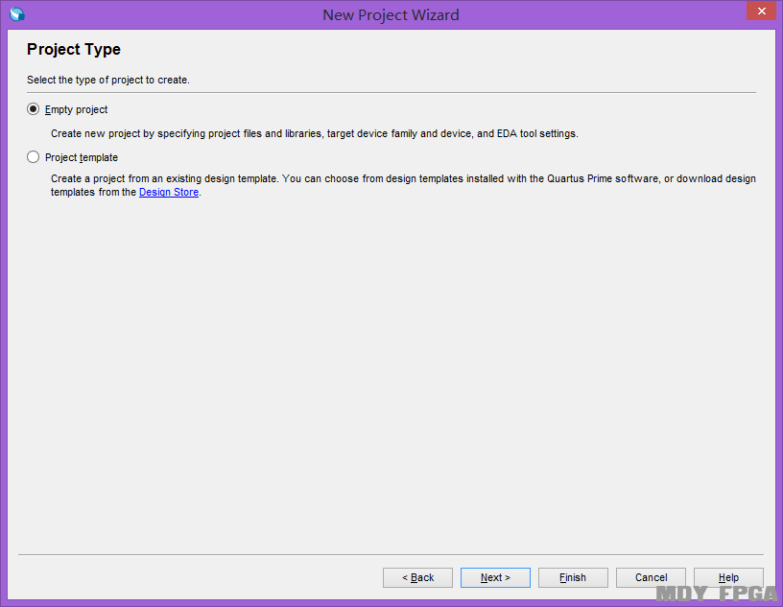This screenshot has width=783, height=607.
Task: Click the Project template description paragraph
Action: 403,185
